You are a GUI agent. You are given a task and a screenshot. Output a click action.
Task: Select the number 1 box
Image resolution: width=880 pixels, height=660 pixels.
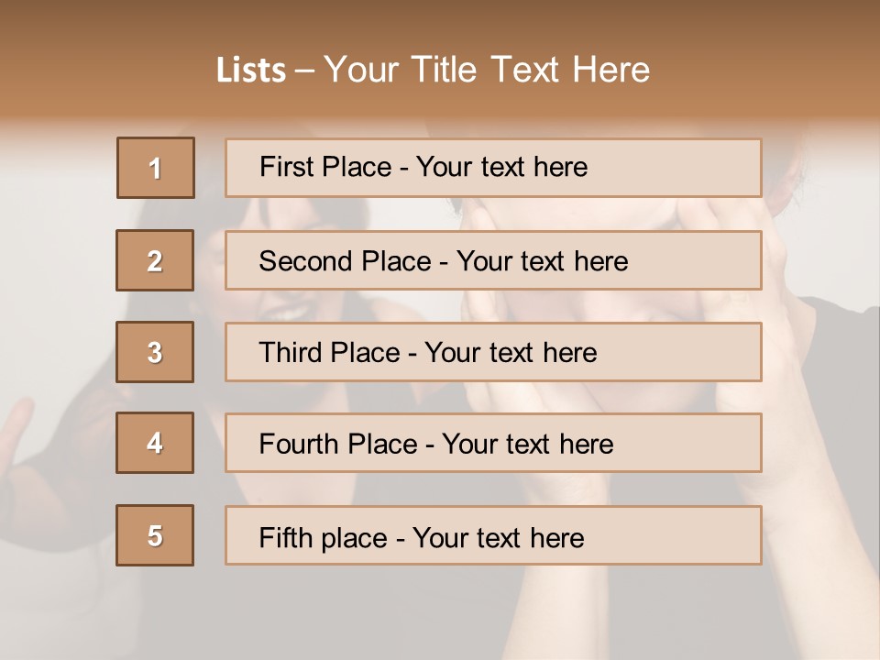point(156,168)
